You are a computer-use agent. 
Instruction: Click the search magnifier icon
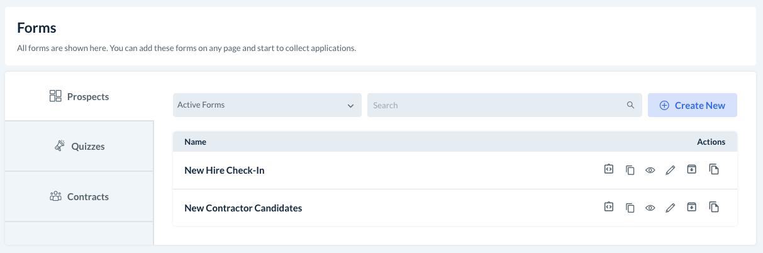tap(630, 105)
